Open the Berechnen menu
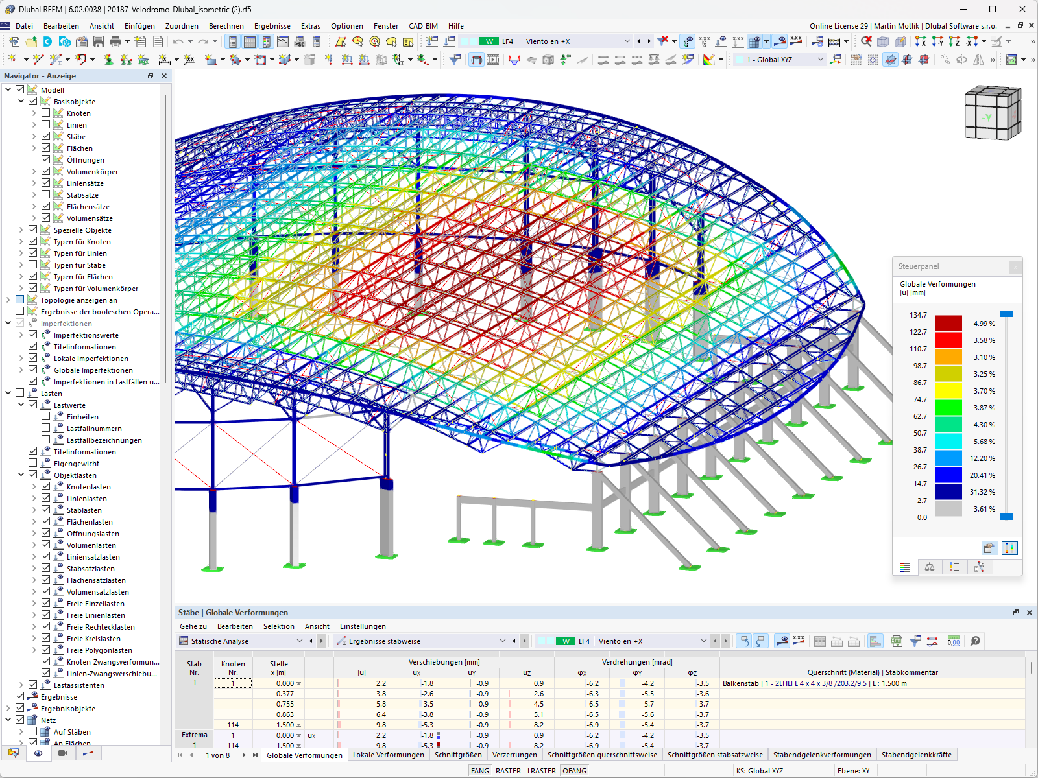This screenshot has height=778, width=1038. coord(226,26)
